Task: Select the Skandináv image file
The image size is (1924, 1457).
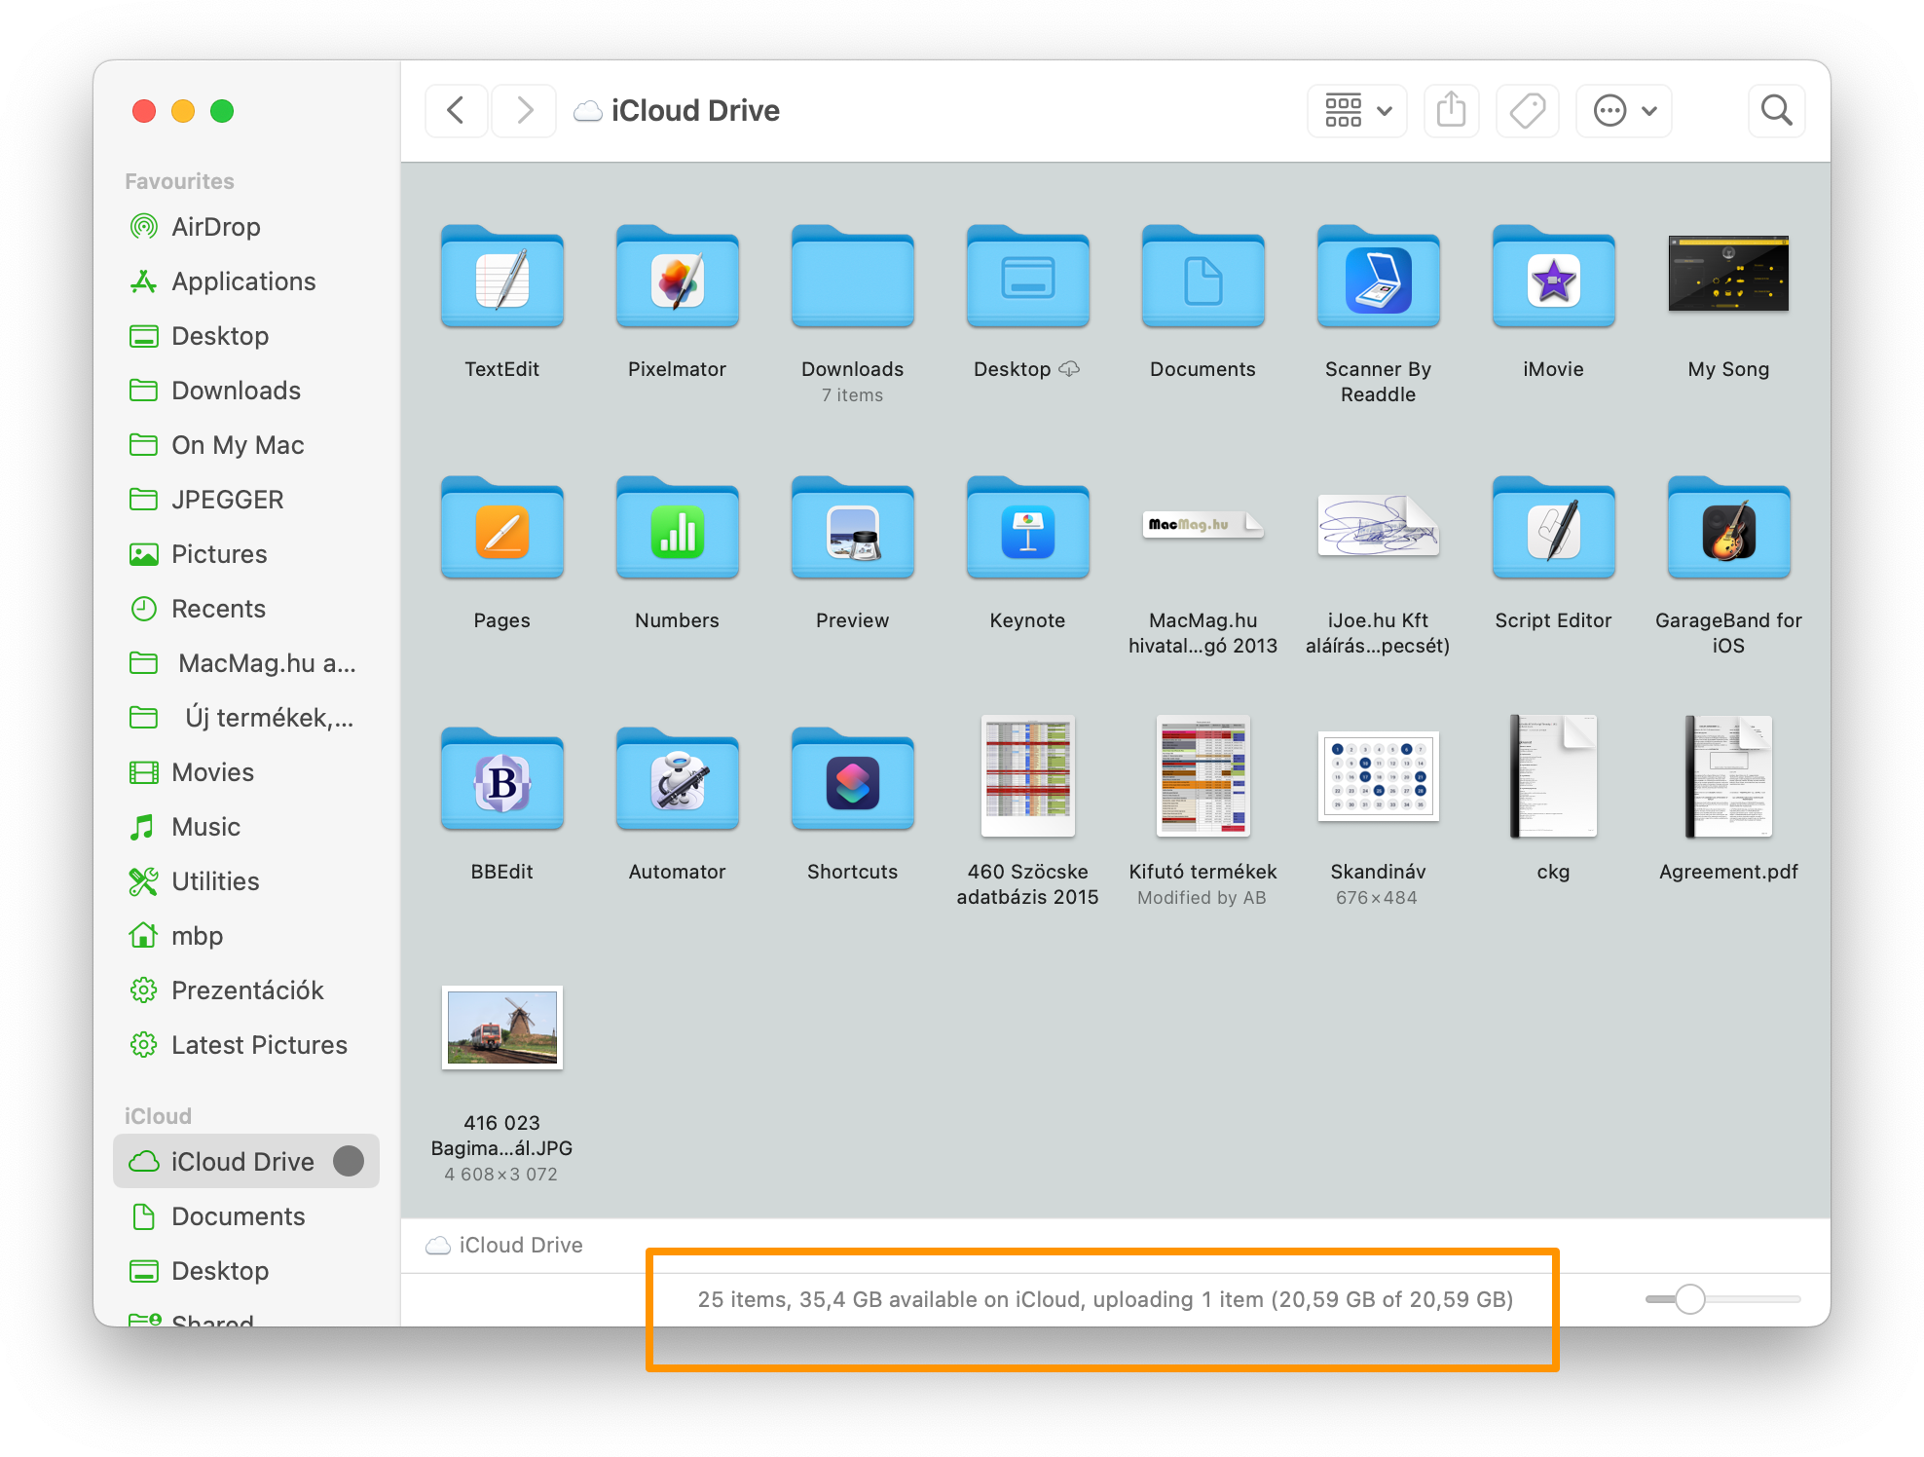Action: [1378, 776]
